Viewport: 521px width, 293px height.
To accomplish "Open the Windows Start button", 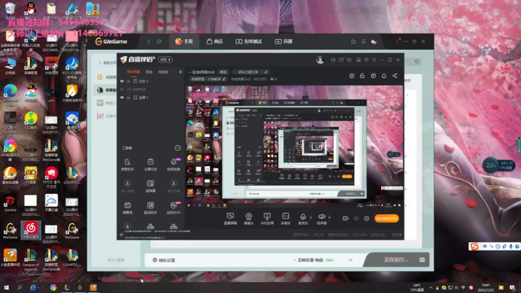I will pyautogui.click(x=7, y=287).
